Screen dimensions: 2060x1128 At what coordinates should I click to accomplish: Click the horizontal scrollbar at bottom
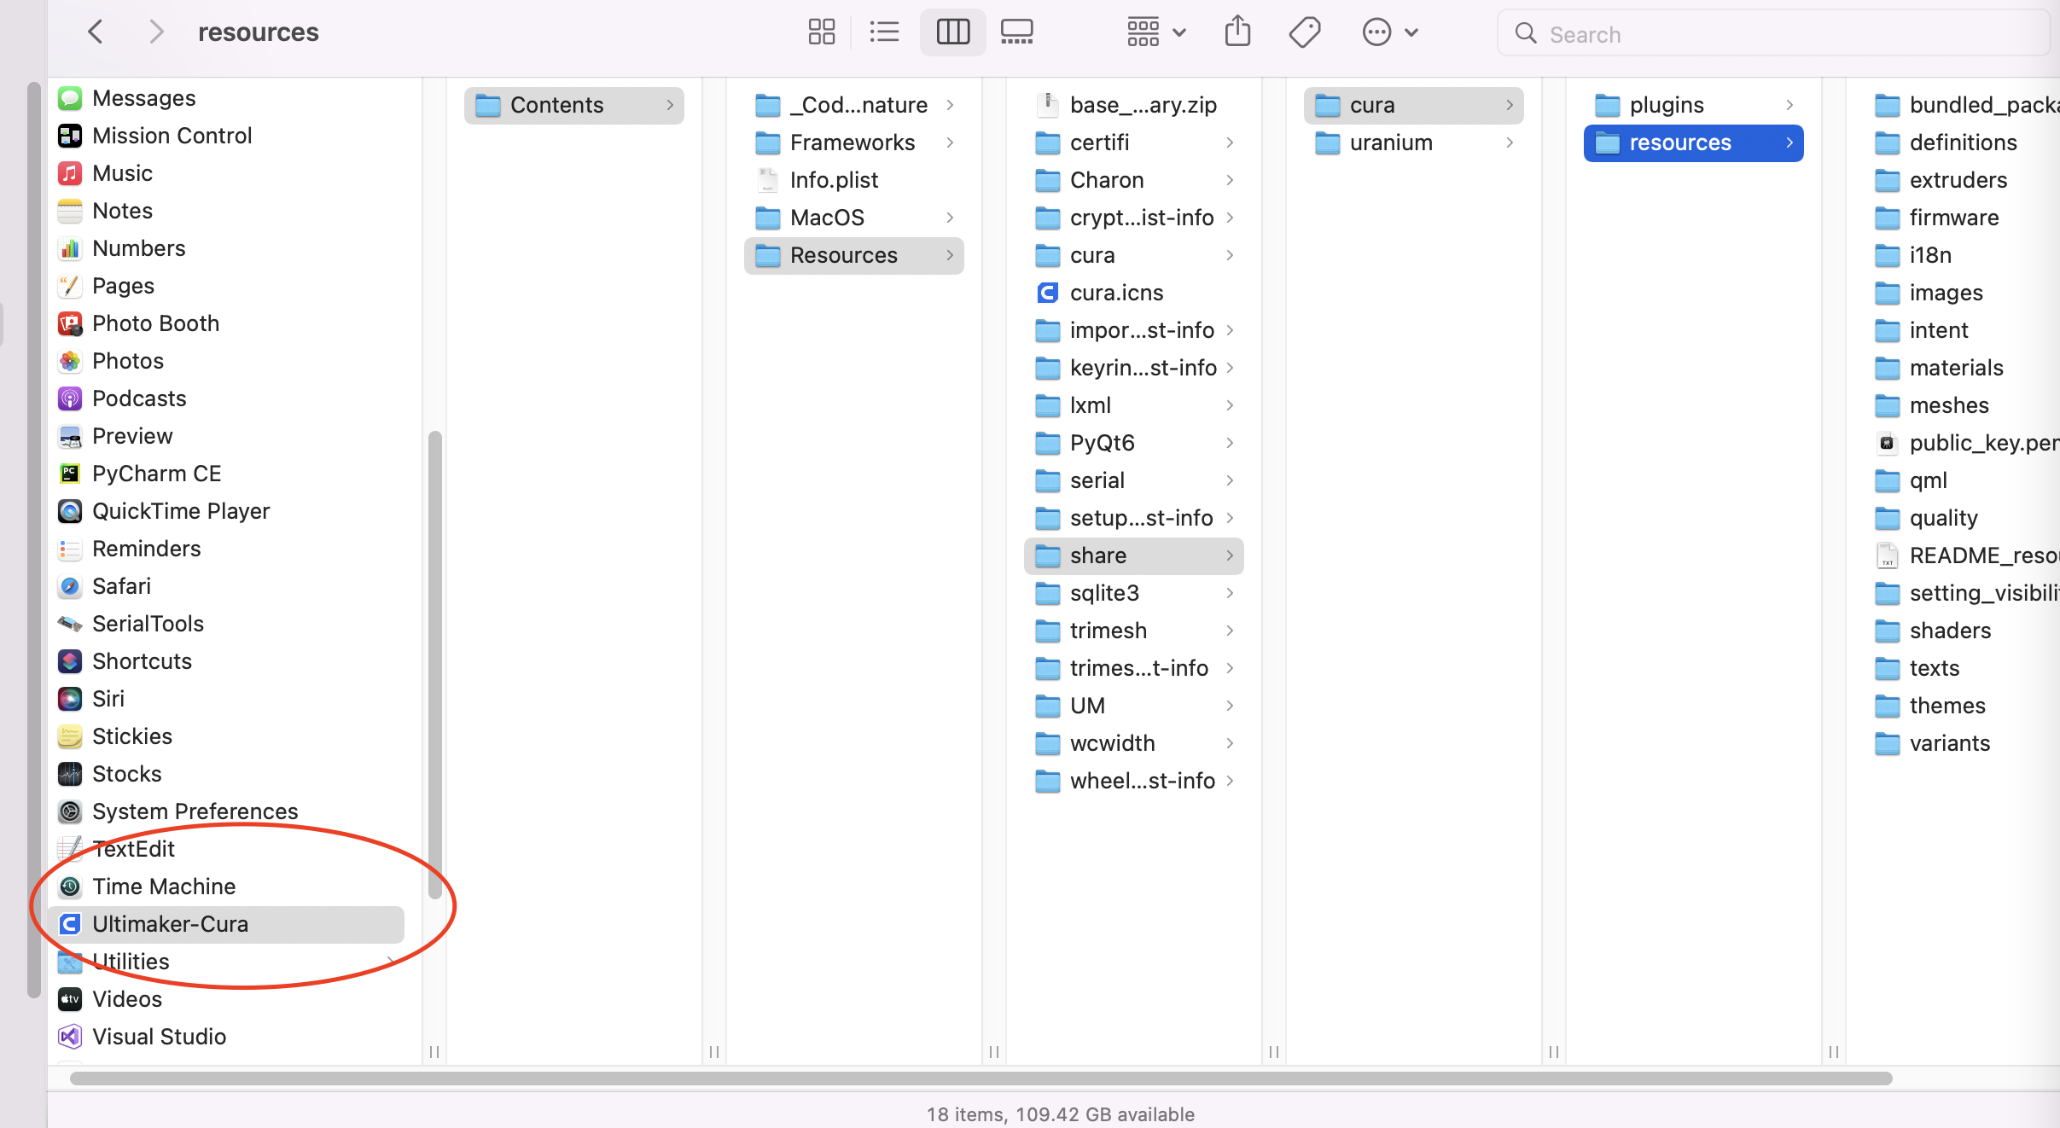[x=981, y=1079]
